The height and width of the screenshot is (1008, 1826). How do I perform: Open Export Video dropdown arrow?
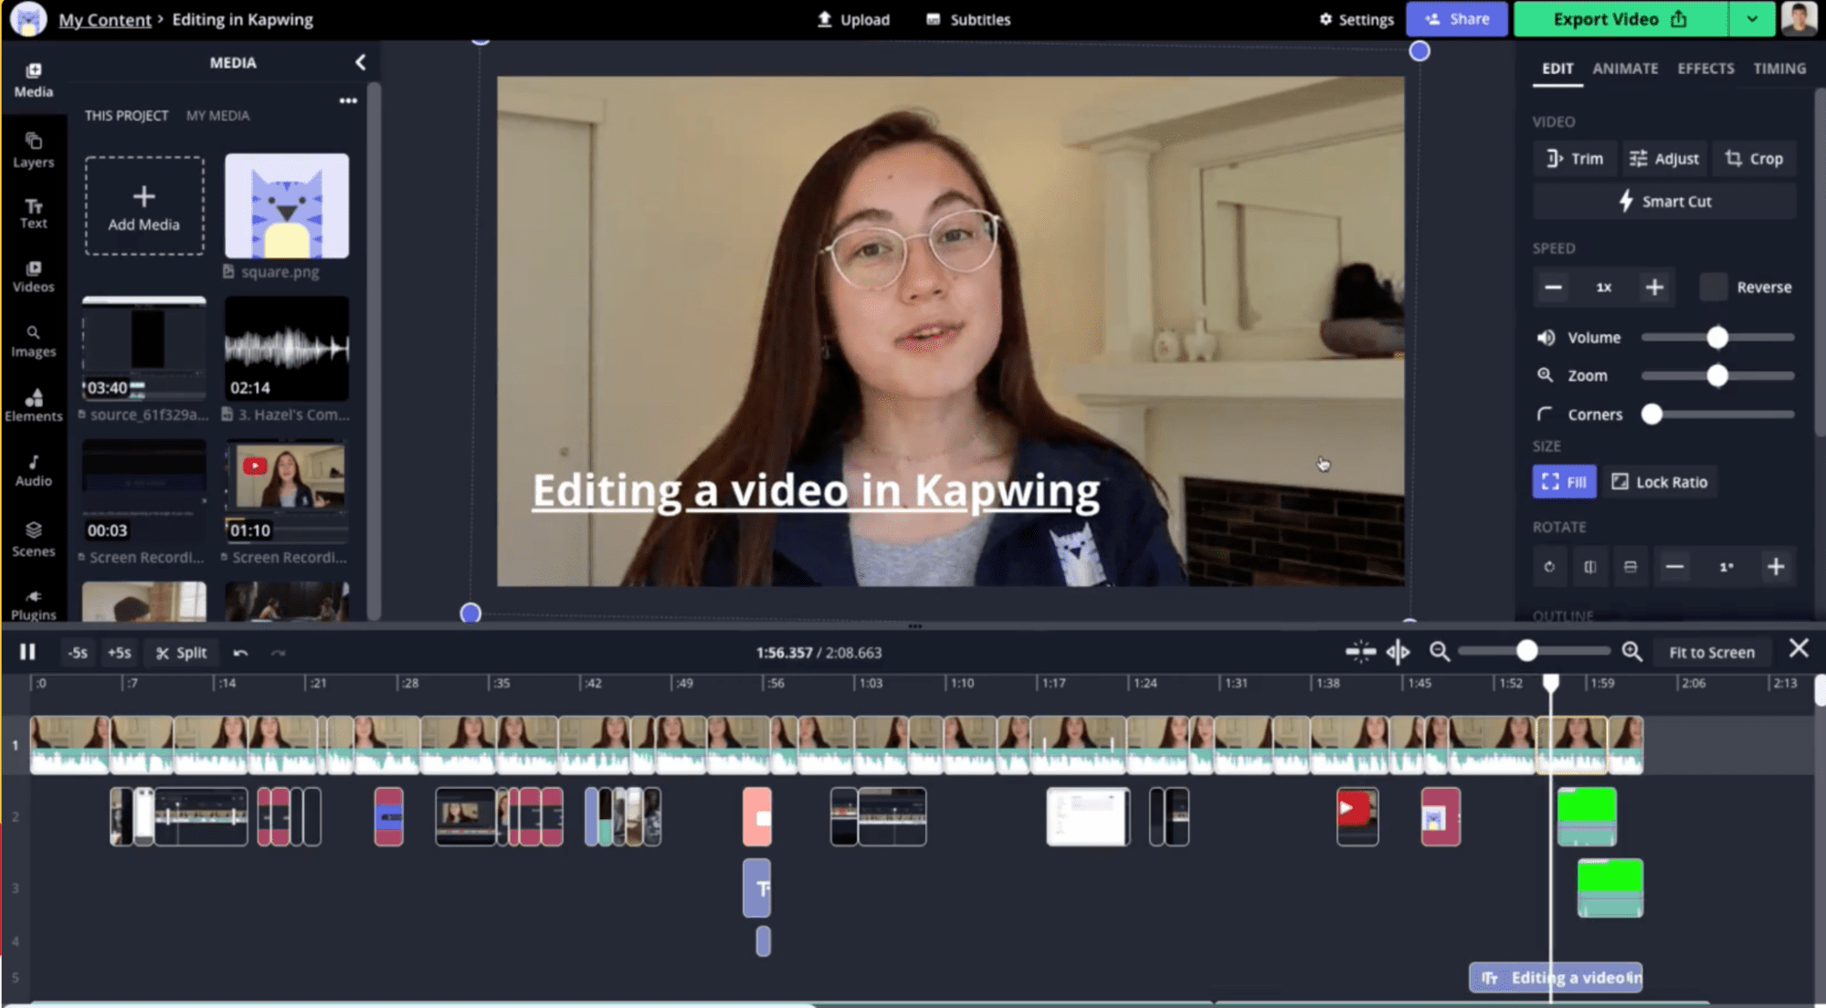pyautogui.click(x=1752, y=19)
